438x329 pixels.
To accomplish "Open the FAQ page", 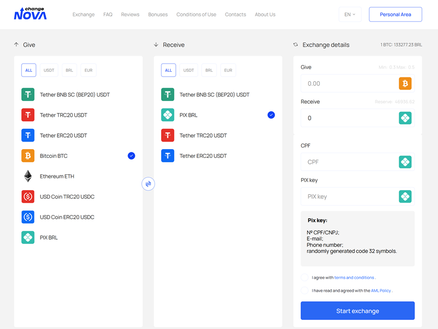I will point(108,15).
